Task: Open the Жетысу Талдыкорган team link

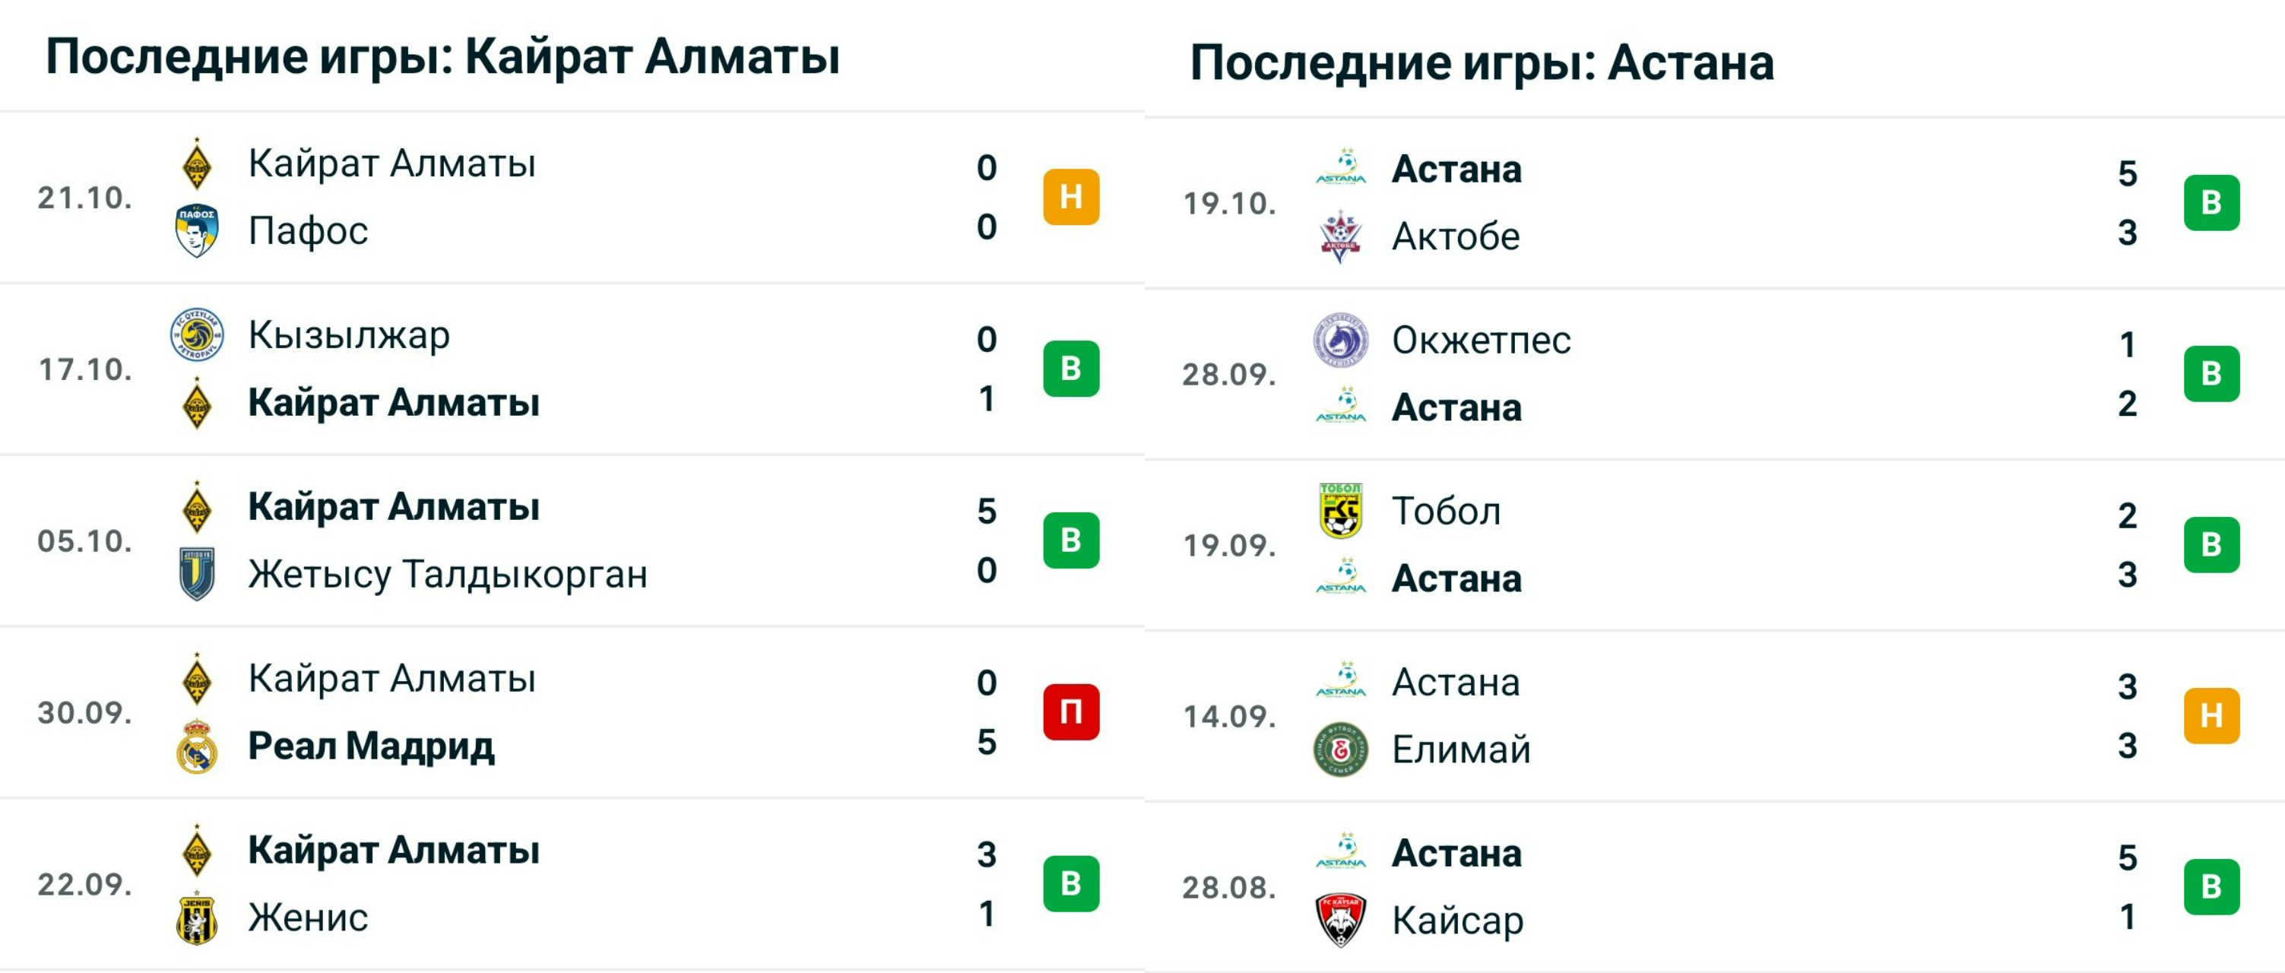Action: coord(447,574)
